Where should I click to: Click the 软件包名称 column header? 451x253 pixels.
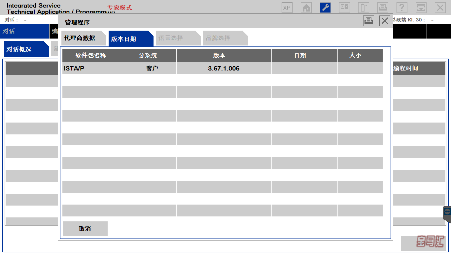[95, 56]
